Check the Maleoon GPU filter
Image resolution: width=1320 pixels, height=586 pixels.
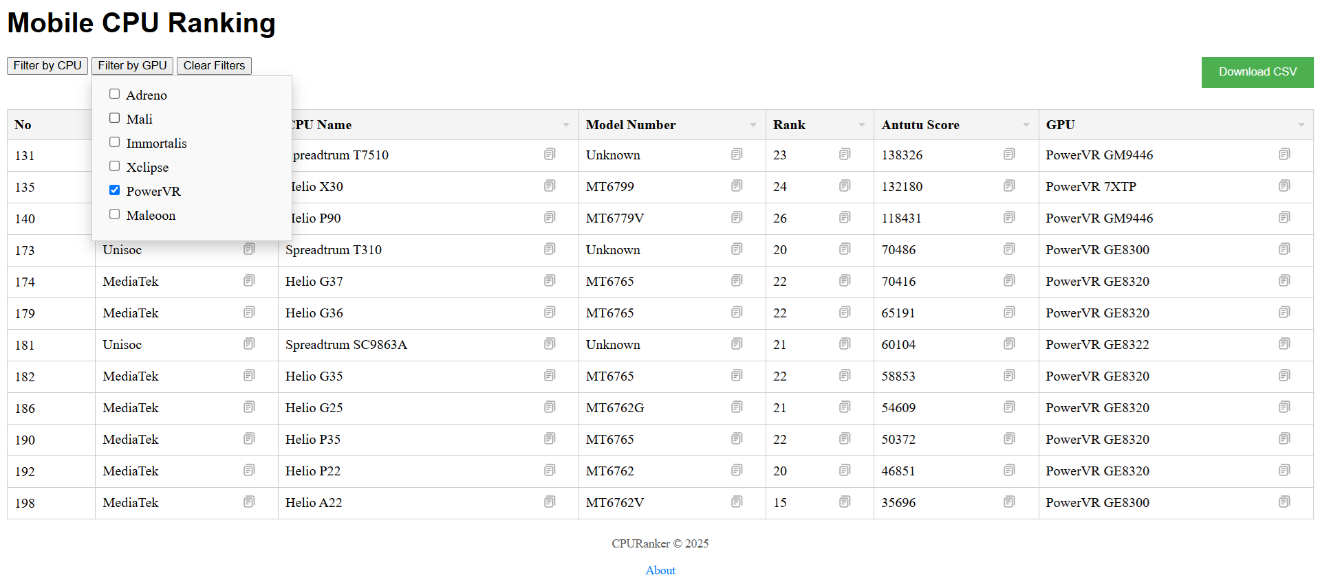pyautogui.click(x=114, y=214)
